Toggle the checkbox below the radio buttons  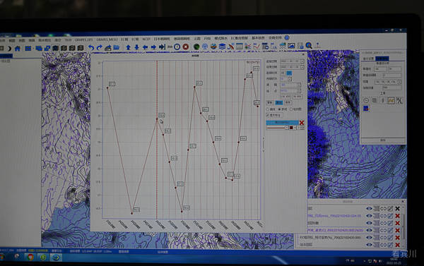click(268, 115)
